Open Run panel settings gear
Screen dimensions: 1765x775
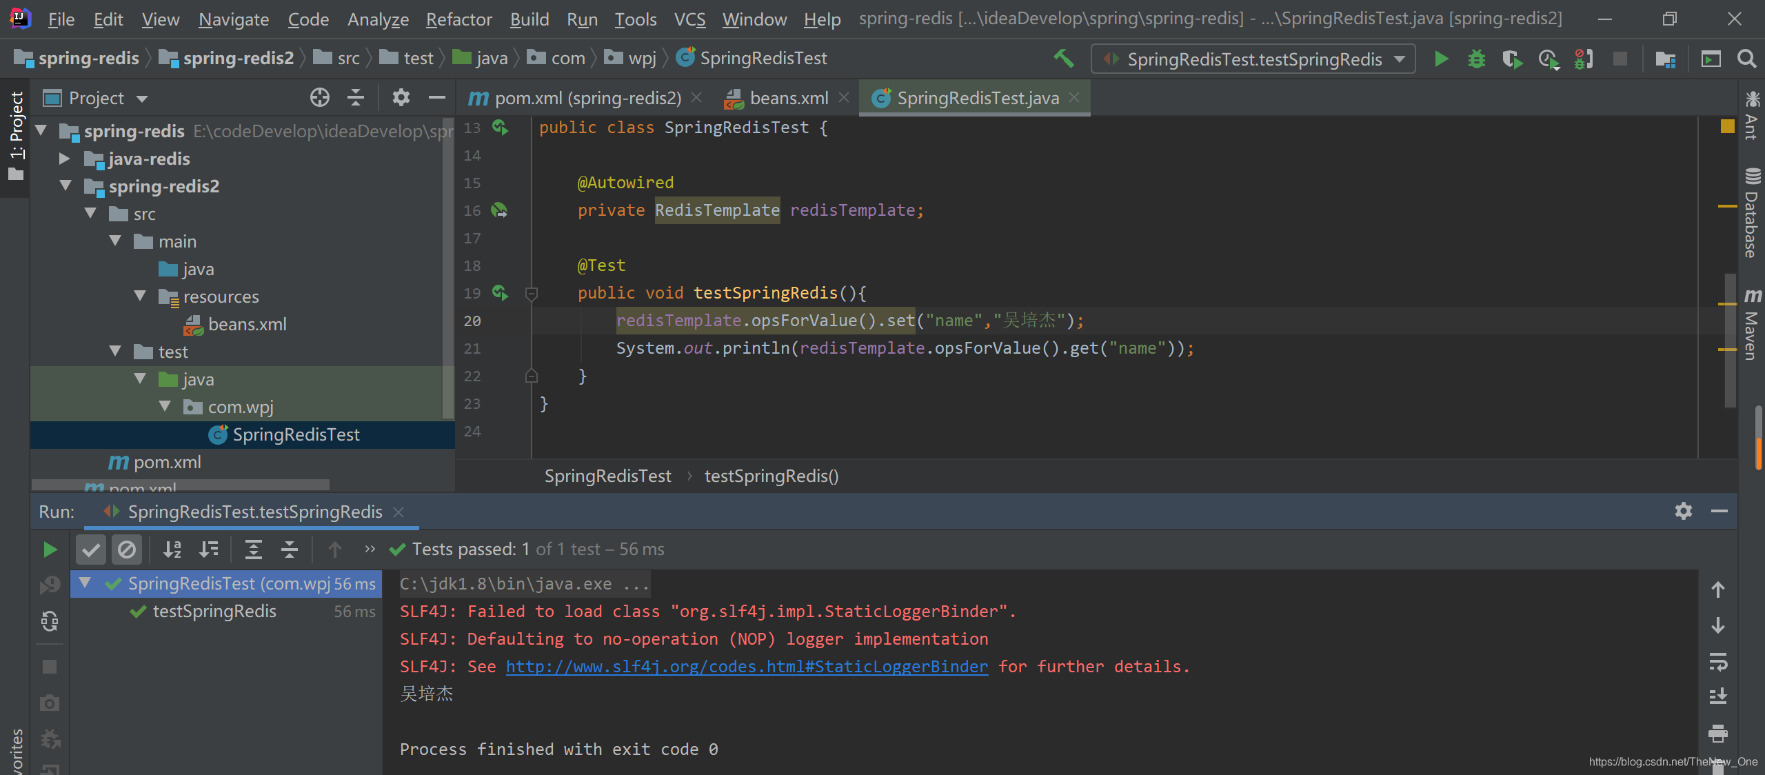pyautogui.click(x=1683, y=511)
